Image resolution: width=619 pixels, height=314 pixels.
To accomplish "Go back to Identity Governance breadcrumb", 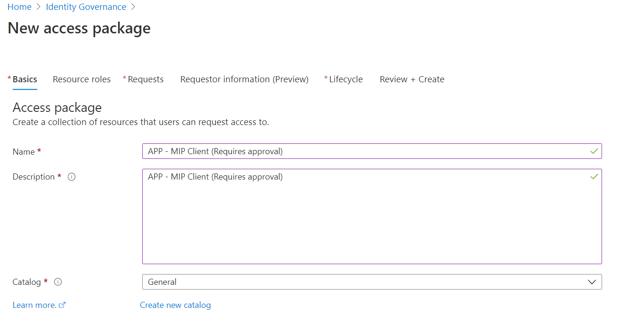I will [x=86, y=7].
